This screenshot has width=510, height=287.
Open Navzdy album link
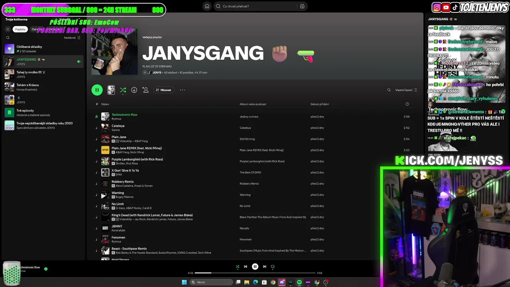point(244,228)
